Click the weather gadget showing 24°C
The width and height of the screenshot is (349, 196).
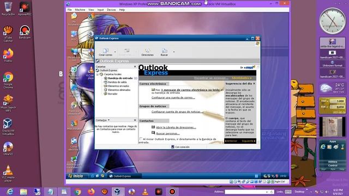[333, 88]
